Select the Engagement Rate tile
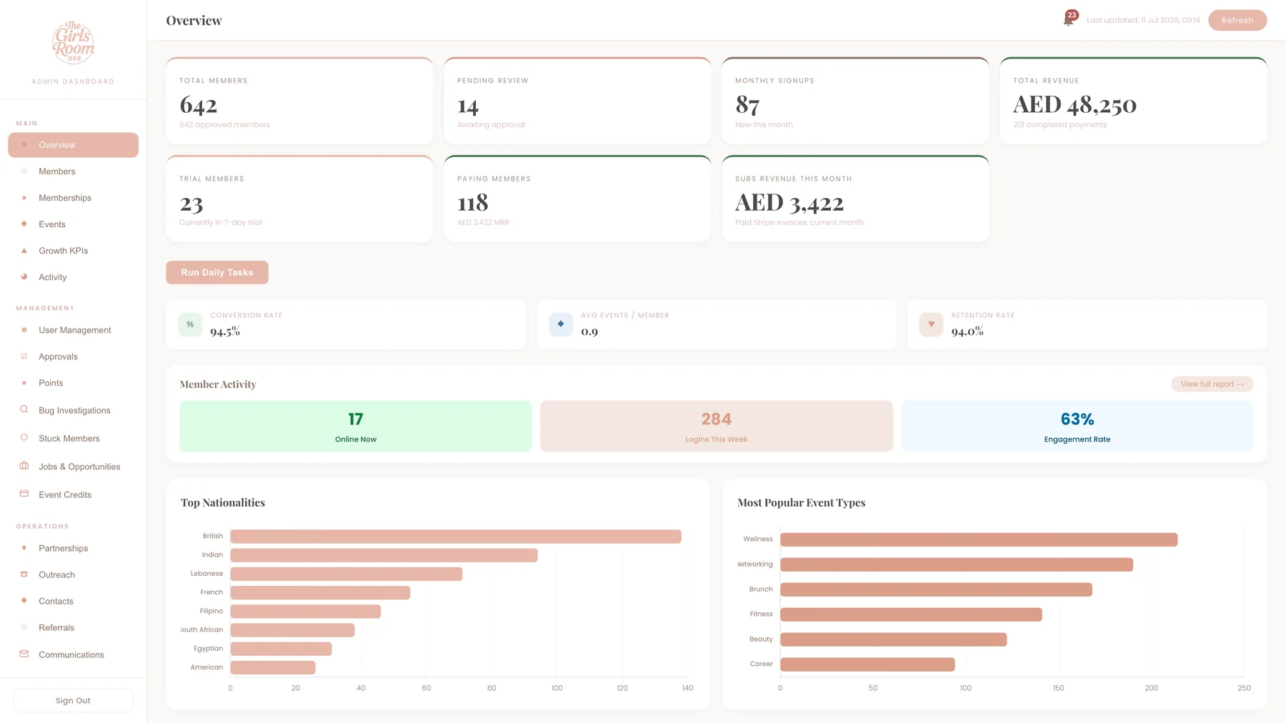Viewport: 1286px width, 723px height. pos(1077,427)
